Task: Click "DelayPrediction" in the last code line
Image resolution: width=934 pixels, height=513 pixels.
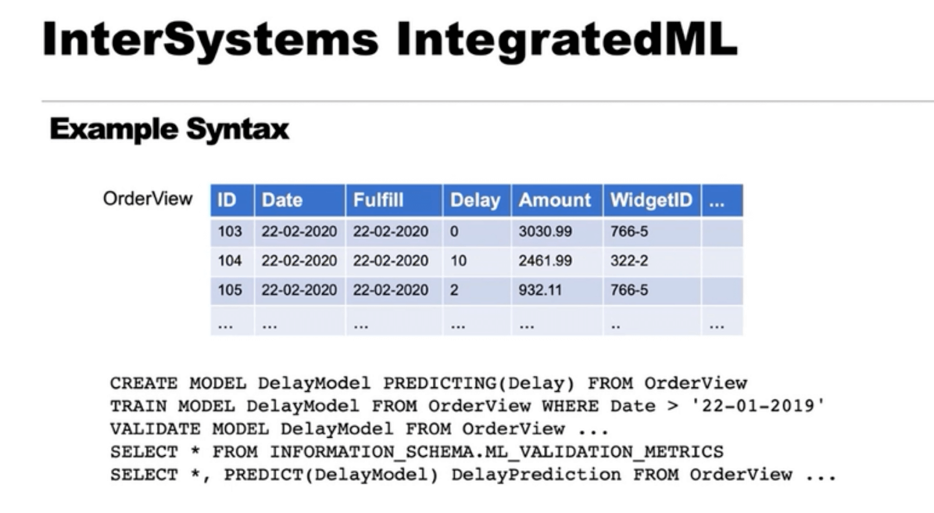Action: (536, 474)
